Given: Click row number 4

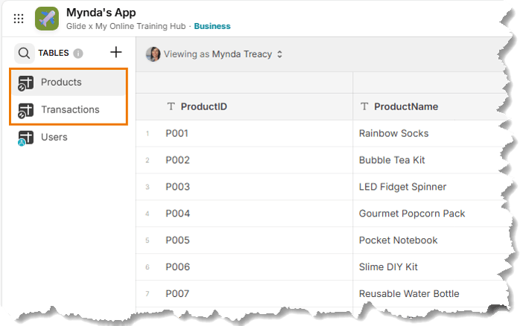Looking at the screenshot, I should click(x=148, y=214).
